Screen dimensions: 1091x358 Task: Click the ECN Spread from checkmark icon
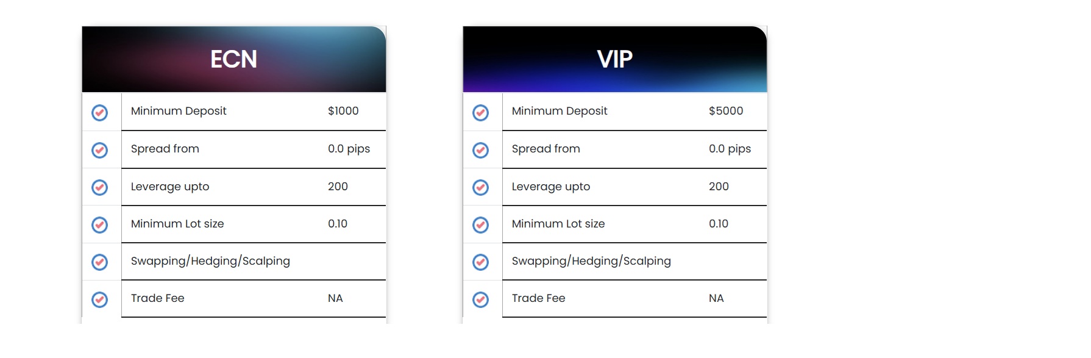tap(100, 150)
